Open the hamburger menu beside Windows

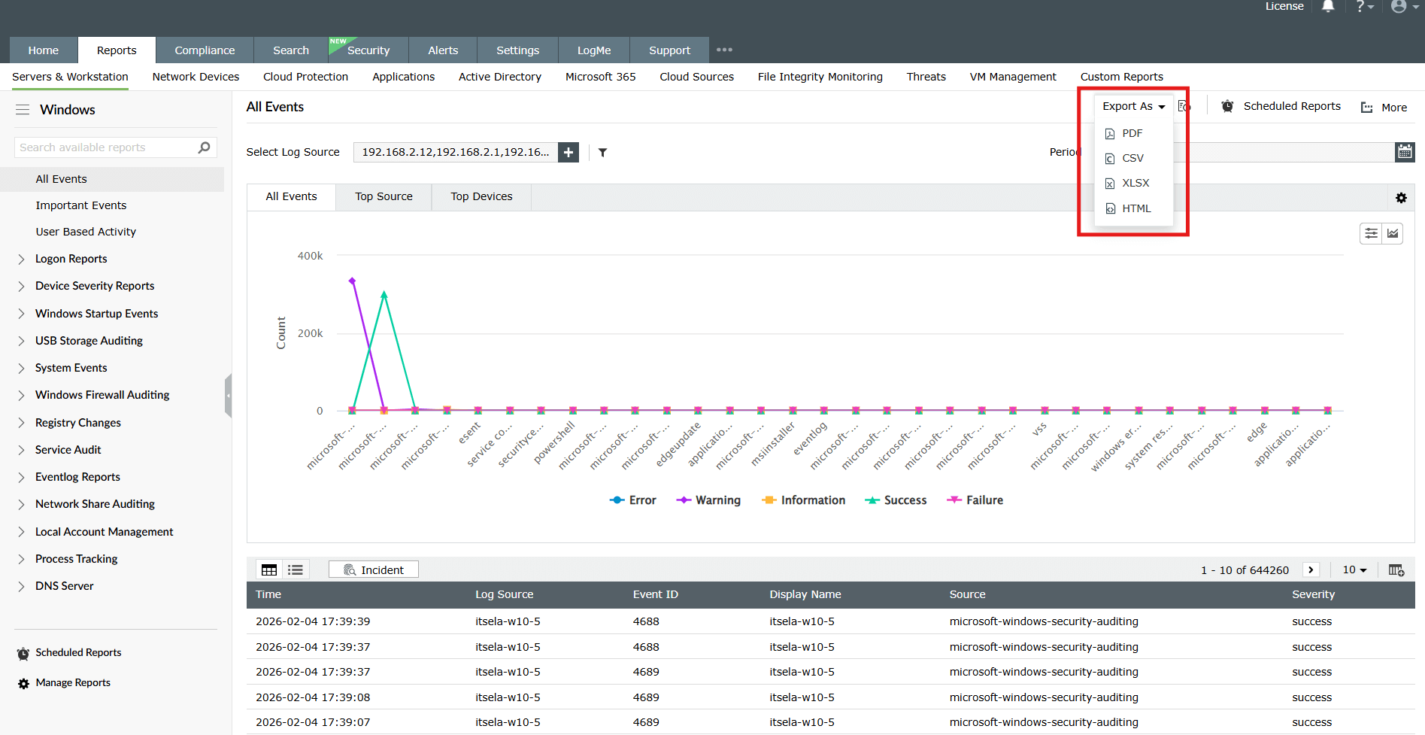pos(23,110)
